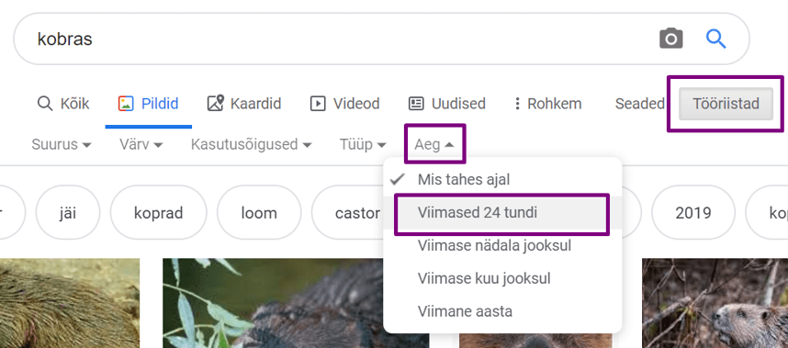
Task: Open the Kasutusõigused usage rights dropdown
Action: [x=252, y=145]
